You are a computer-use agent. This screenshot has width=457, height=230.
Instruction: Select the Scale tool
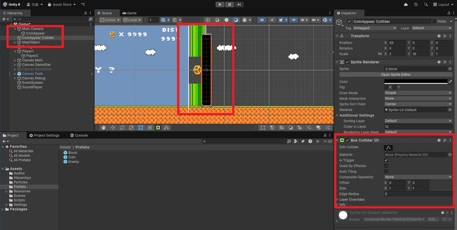pos(131,128)
